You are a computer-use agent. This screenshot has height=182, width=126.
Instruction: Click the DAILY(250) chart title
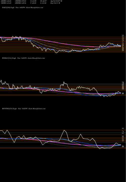(x=22, y=8)
